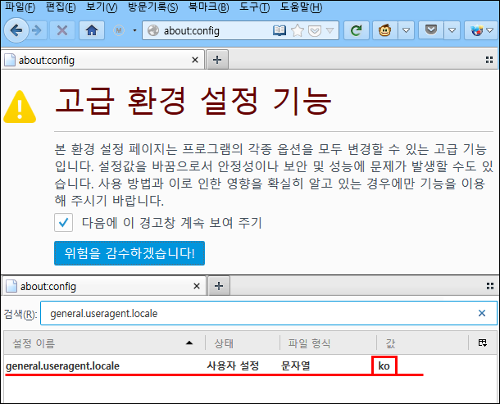Click the globe site identity icon

[153, 30]
